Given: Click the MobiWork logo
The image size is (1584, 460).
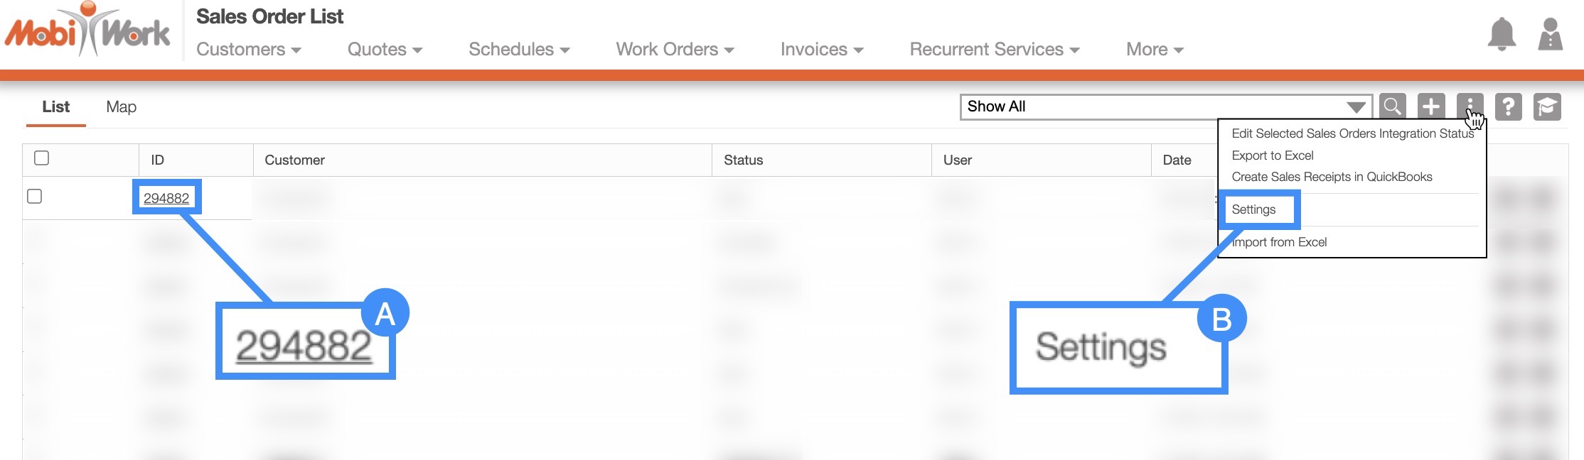Looking at the screenshot, I should click(88, 31).
